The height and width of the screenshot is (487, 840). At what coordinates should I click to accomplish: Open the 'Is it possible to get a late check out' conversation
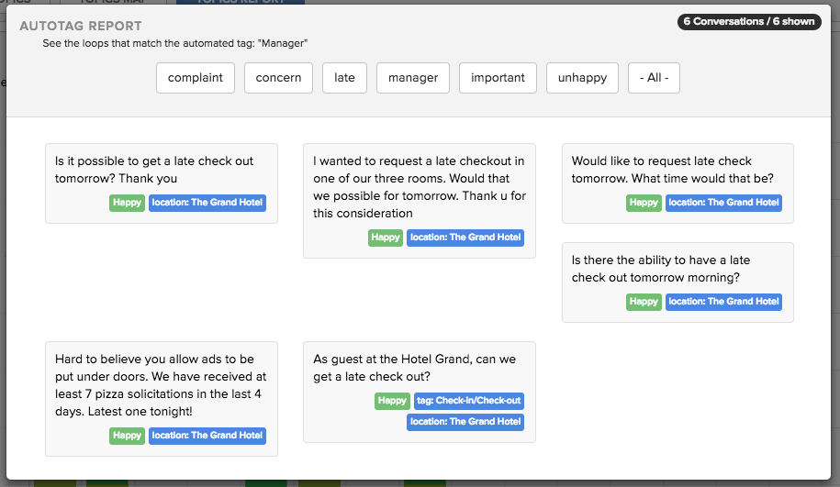pyautogui.click(x=162, y=183)
